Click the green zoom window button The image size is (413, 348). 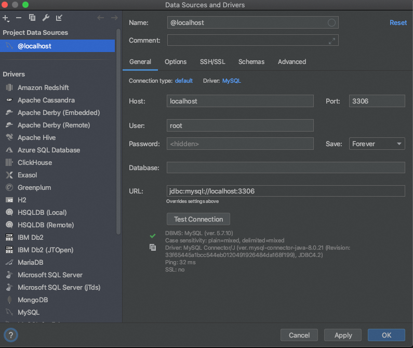pyautogui.click(x=25, y=5)
